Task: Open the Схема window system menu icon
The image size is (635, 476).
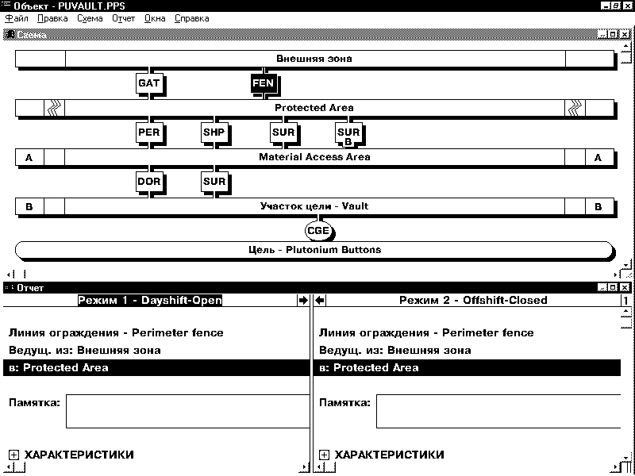Action: [x=10, y=35]
